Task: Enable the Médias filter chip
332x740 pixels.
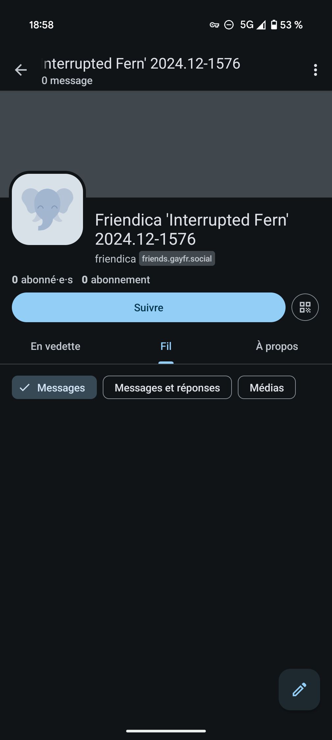Action: [266, 387]
